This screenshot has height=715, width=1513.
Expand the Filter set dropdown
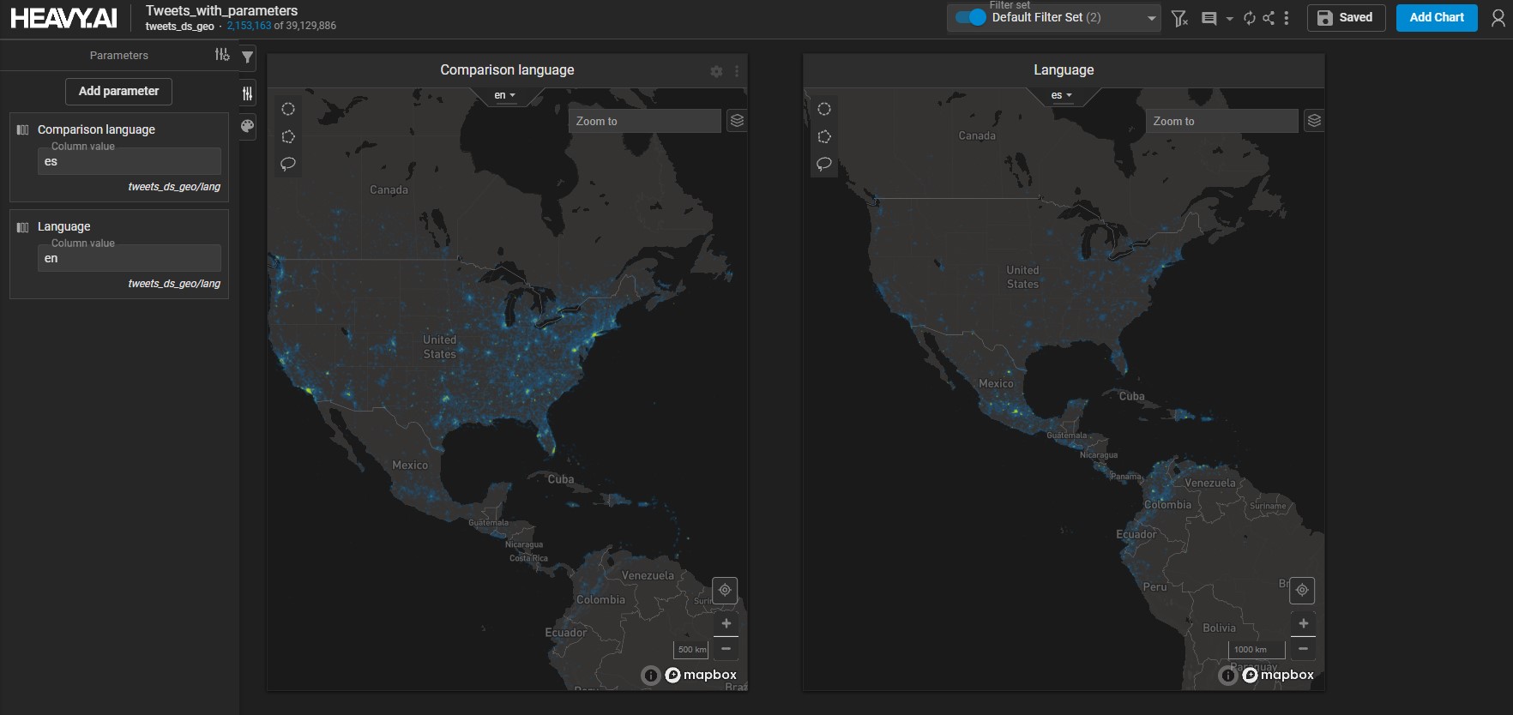(1151, 18)
